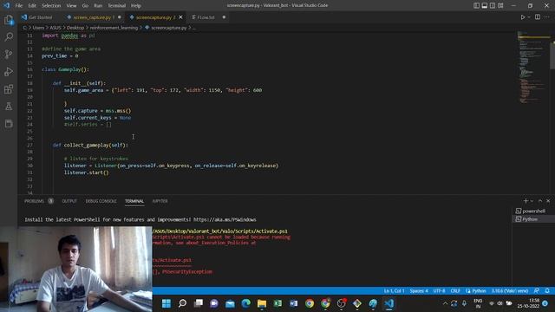The height and width of the screenshot is (312, 555).
Task: Click Ln 1, Col 1 in status bar
Action: 394,291
